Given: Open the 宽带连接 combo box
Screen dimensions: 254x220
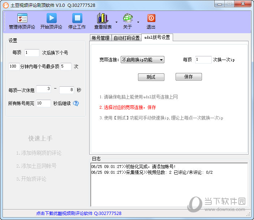Looking at the screenshot, I should click(x=142, y=60).
